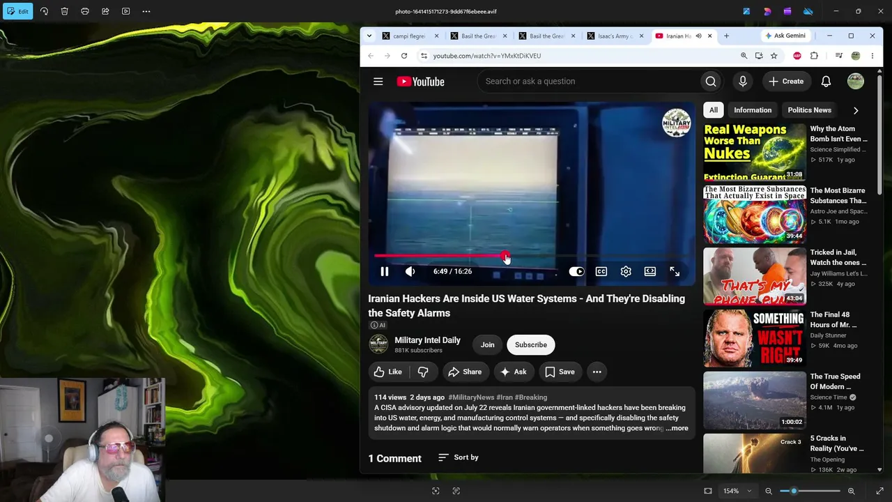Open the comments 'Sort by' menu
The height and width of the screenshot is (502, 892).
pyautogui.click(x=459, y=457)
